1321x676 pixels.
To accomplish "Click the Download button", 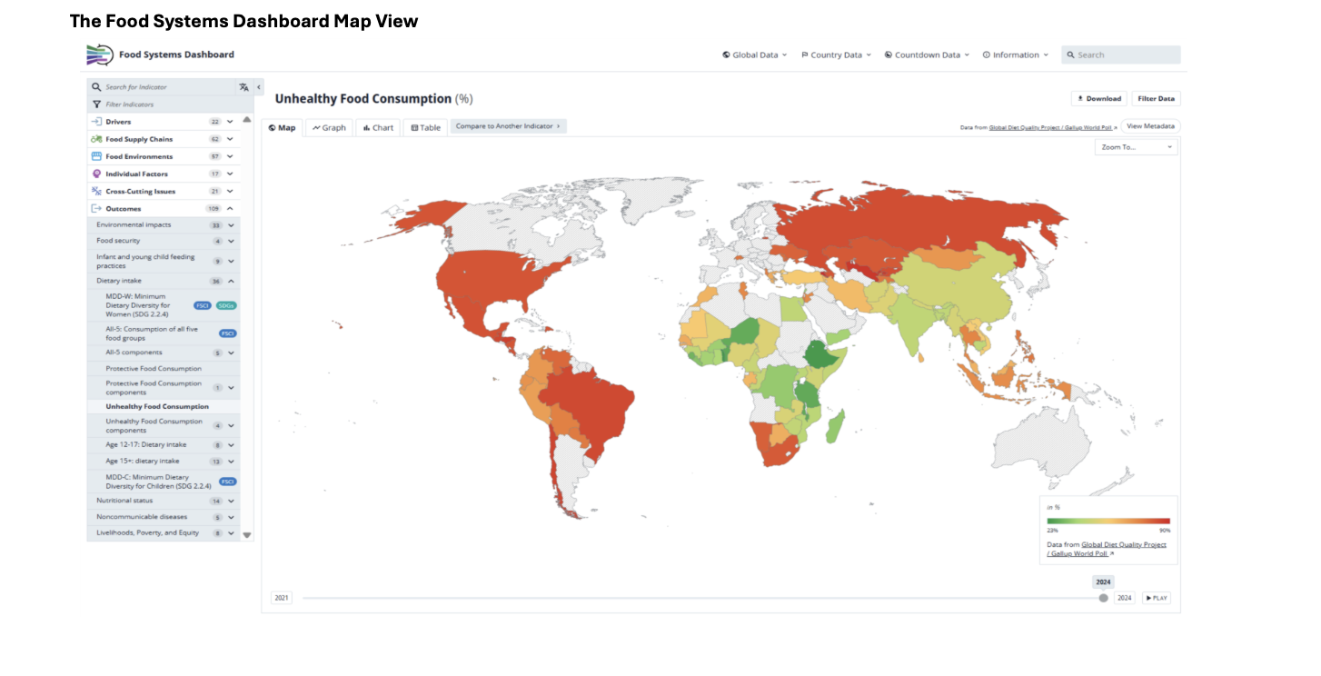I will (1098, 99).
